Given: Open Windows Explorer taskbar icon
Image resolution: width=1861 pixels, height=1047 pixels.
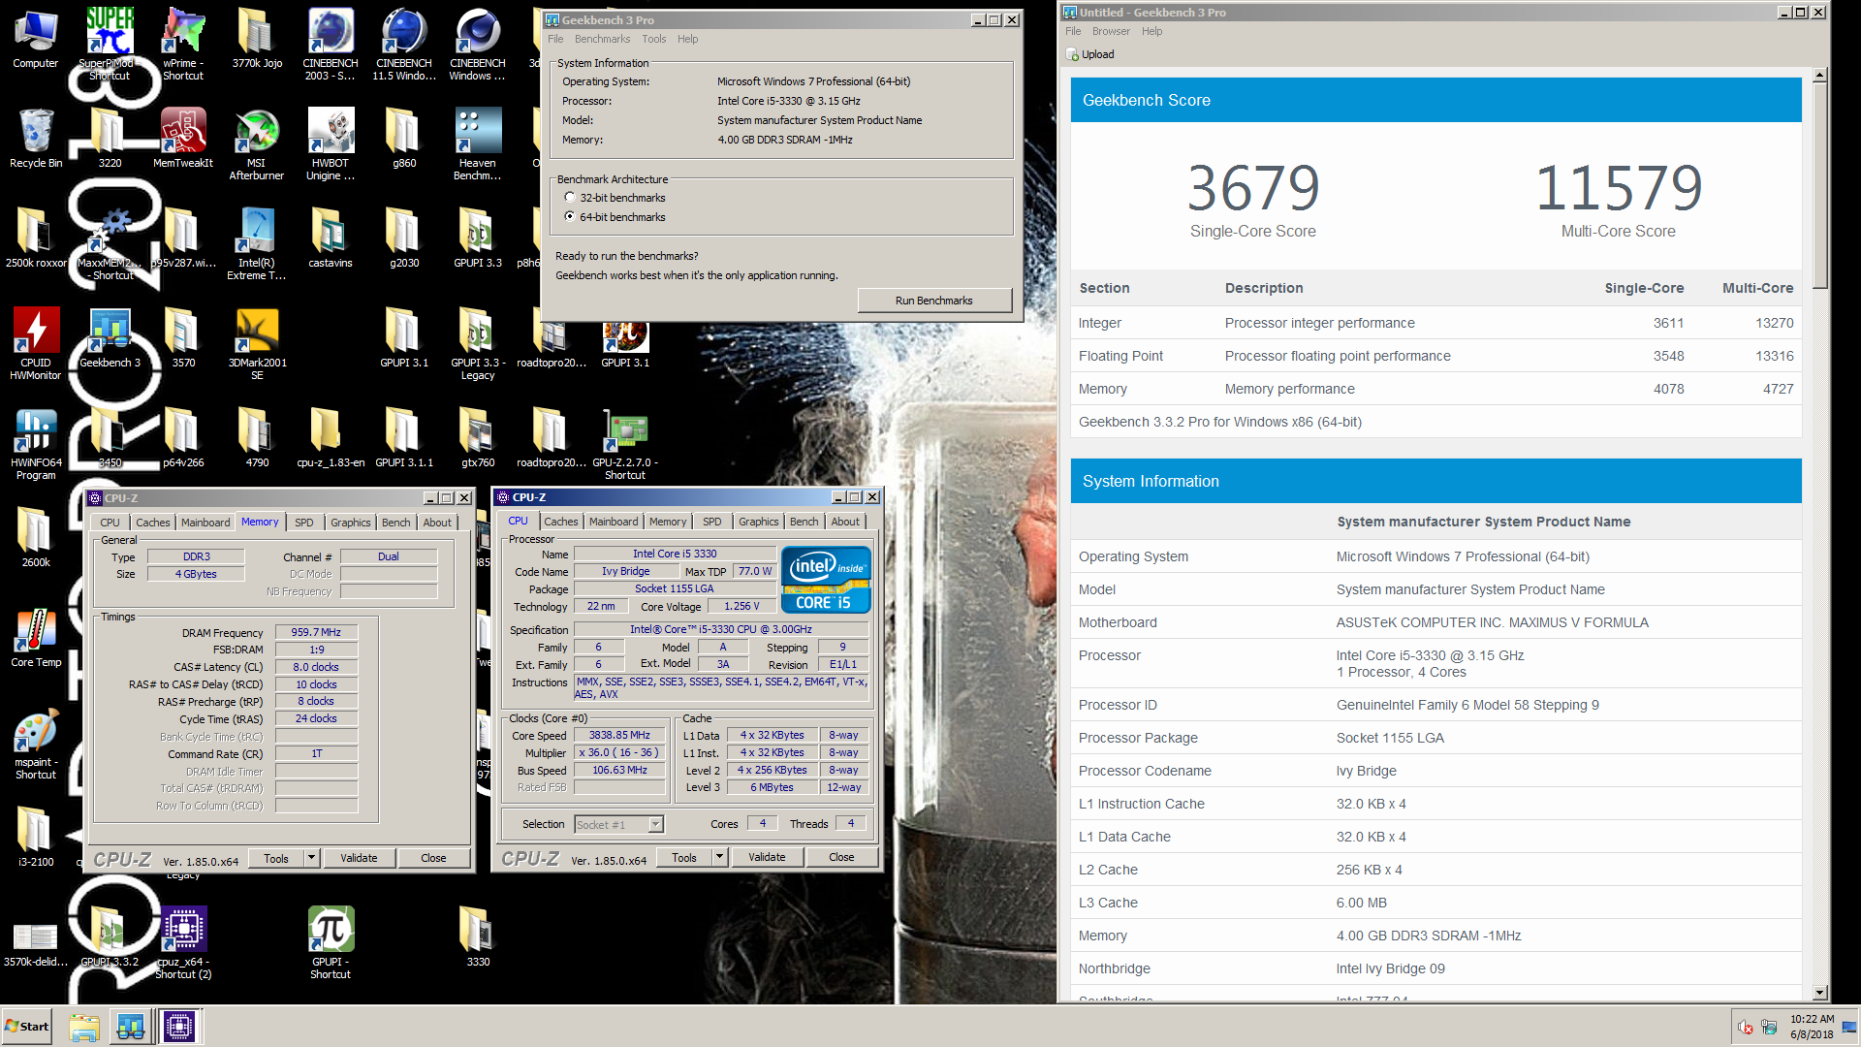Looking at the screenshot, I should tap(84, 1027).
